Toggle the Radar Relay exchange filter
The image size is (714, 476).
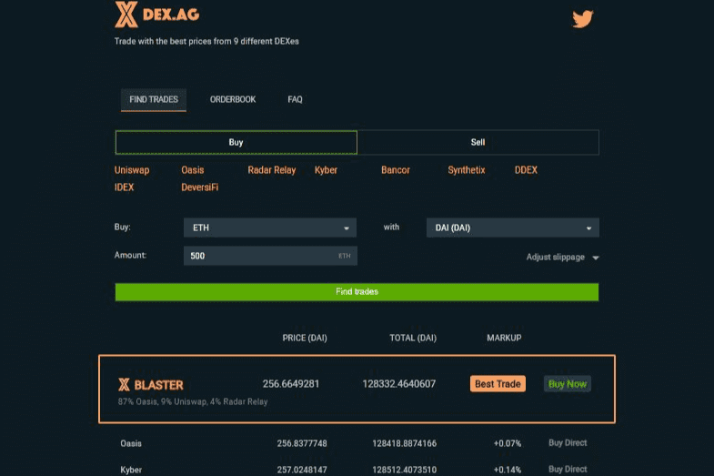[x=271, y=170]
